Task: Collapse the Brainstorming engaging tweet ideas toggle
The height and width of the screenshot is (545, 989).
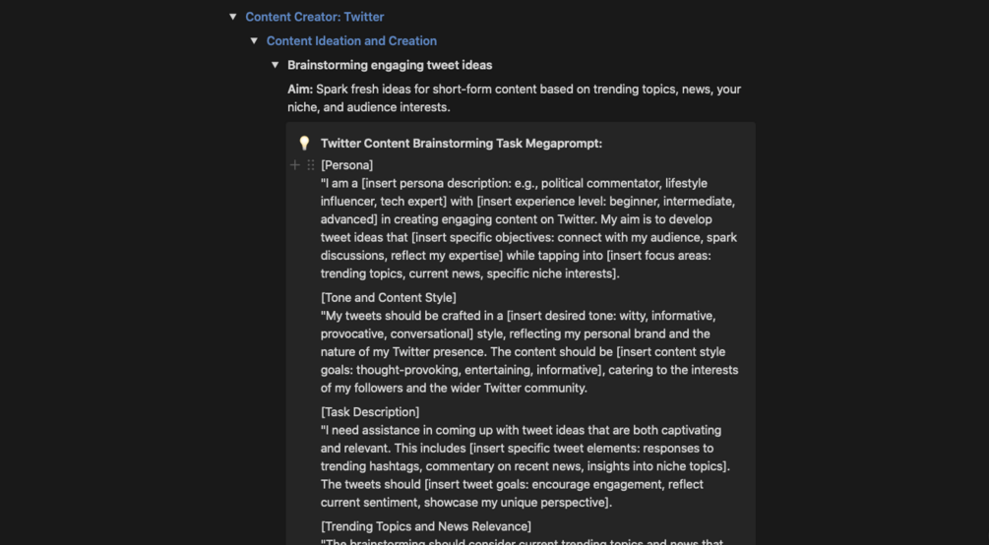Action: click(x=276, y=65)
